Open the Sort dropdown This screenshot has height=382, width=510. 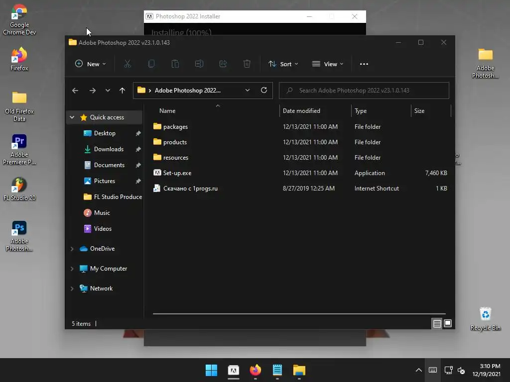point(283,64)
